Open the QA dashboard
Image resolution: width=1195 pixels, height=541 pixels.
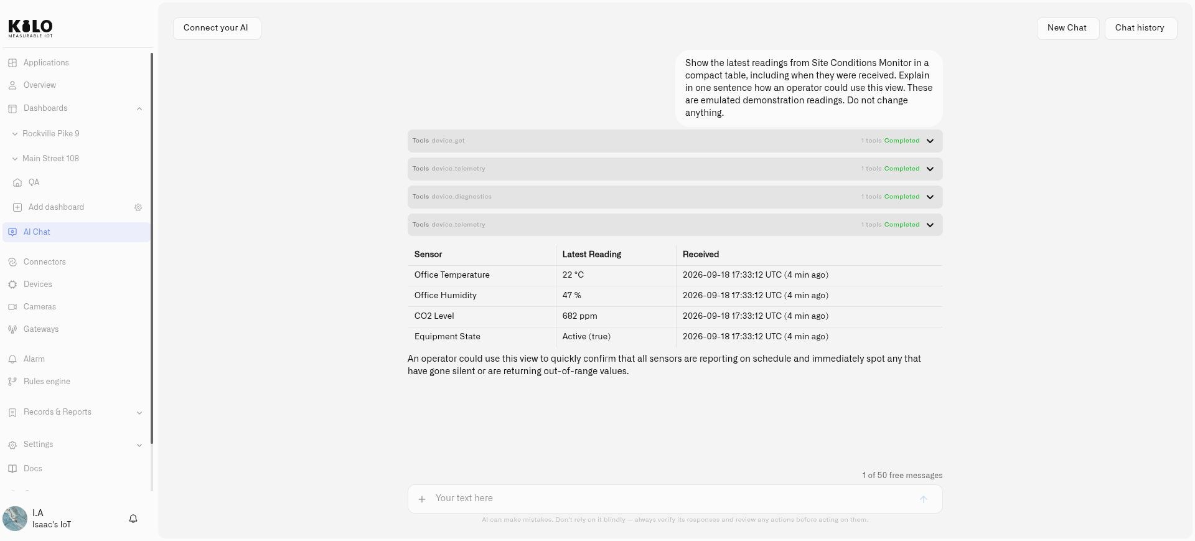(x=34, y=182)
